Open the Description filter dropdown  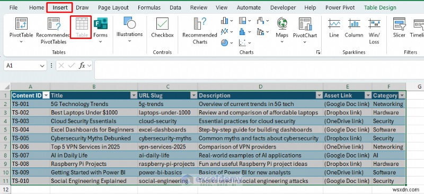coord(319,95)
